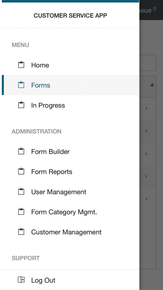The height and width of the screenshot is (290, 163).
Task: Click the clipboard icon beside User Management
Action: pos(21,192)
